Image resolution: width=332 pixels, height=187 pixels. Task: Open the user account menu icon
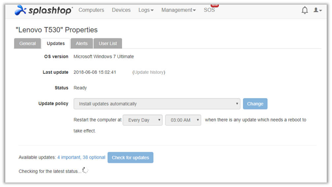pos(317,10)
